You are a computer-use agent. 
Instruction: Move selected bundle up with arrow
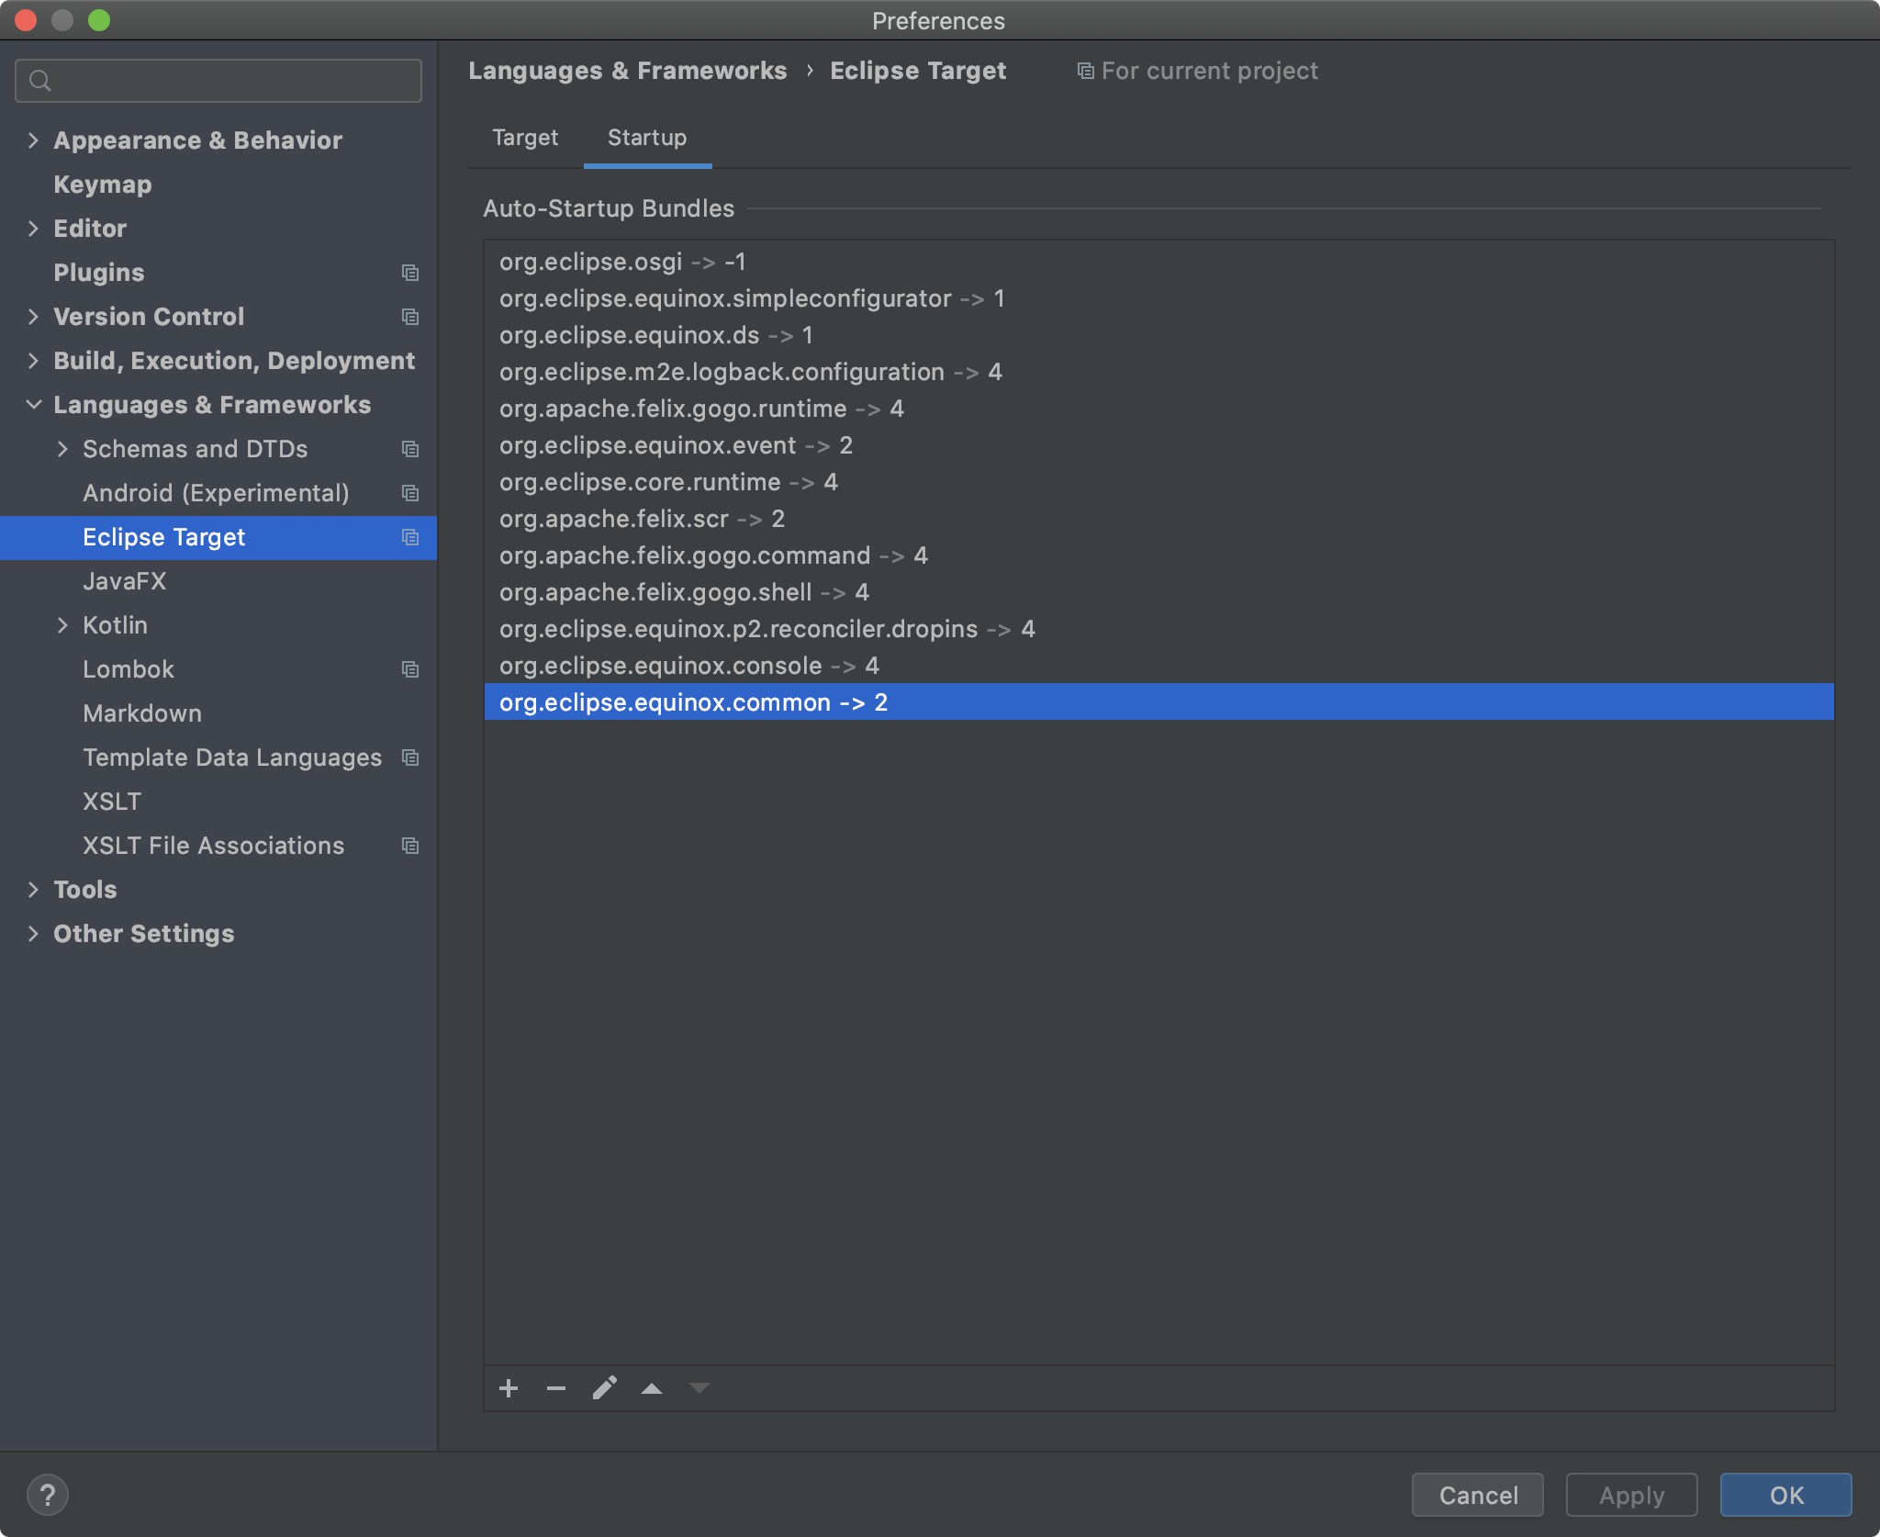[x=652, y=1388]
